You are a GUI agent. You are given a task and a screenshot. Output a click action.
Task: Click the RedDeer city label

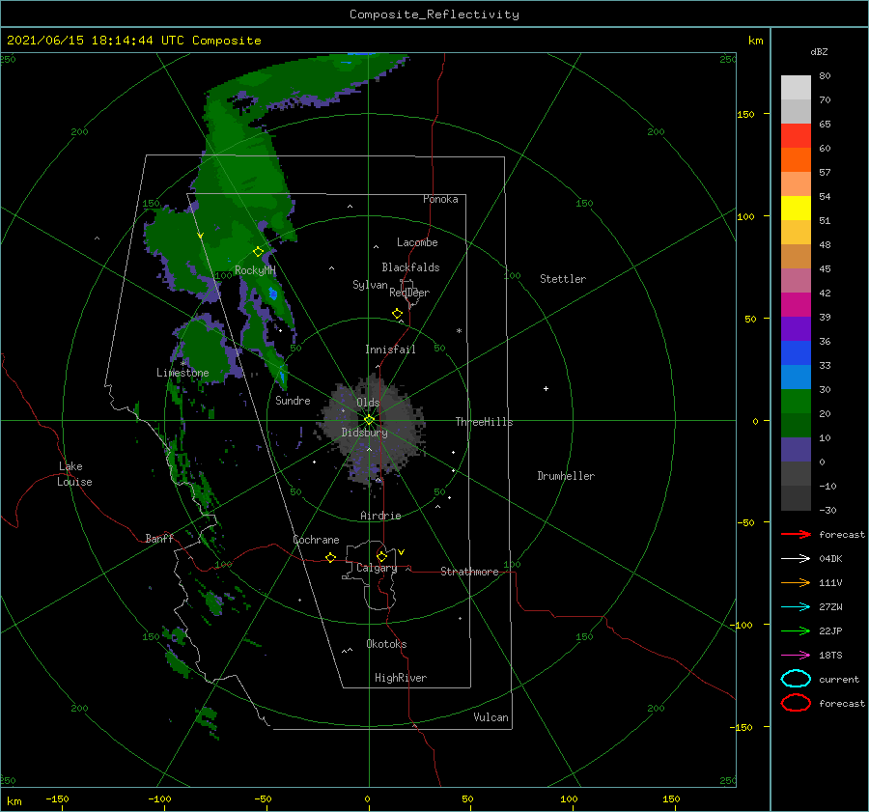[x=409, y=293]
